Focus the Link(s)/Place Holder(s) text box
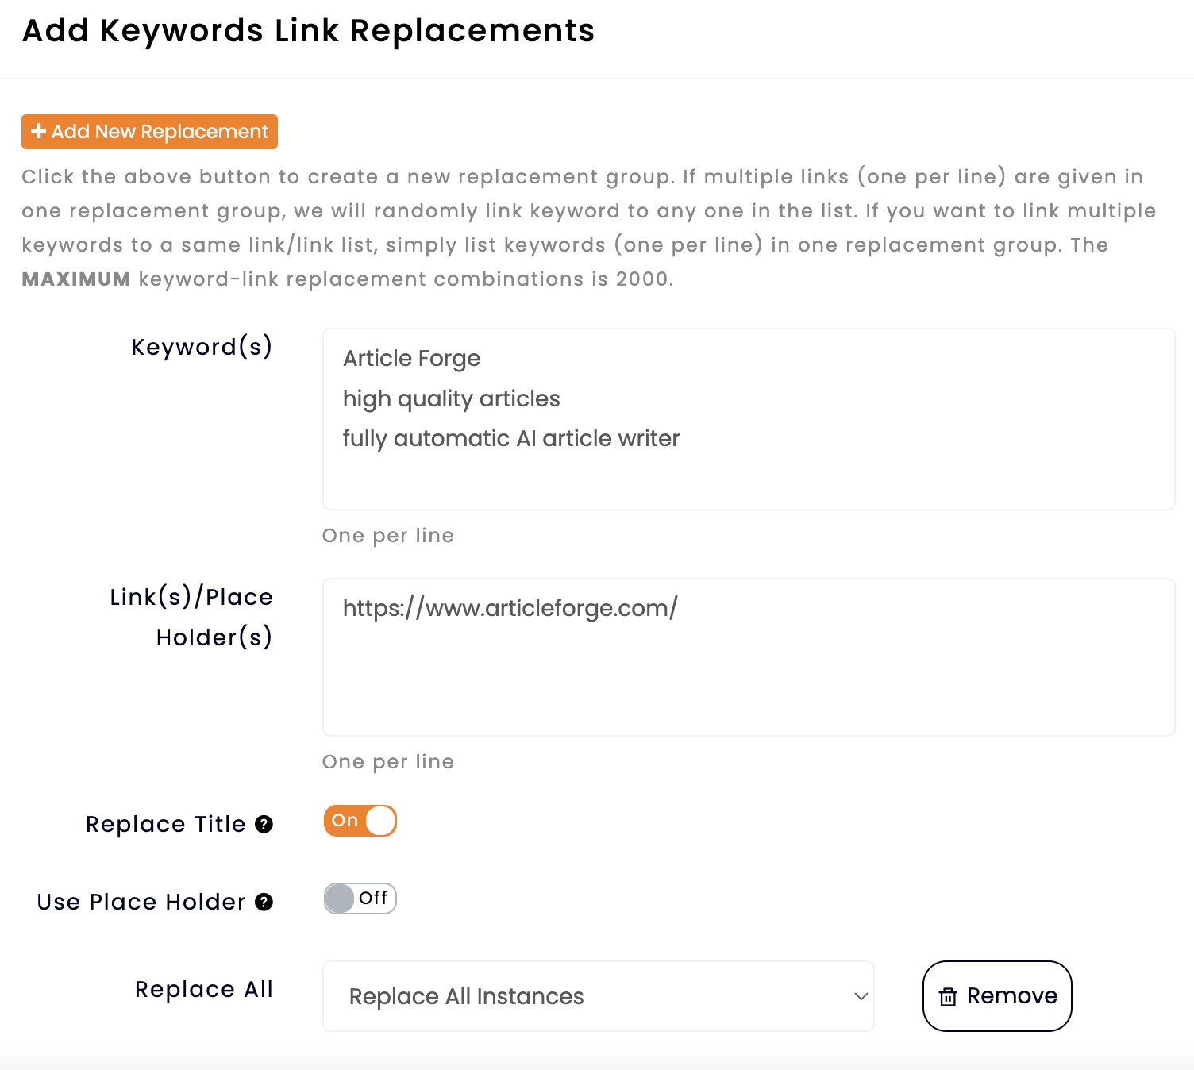This screenshot has width=1194, height=1070. pos(748,675)
